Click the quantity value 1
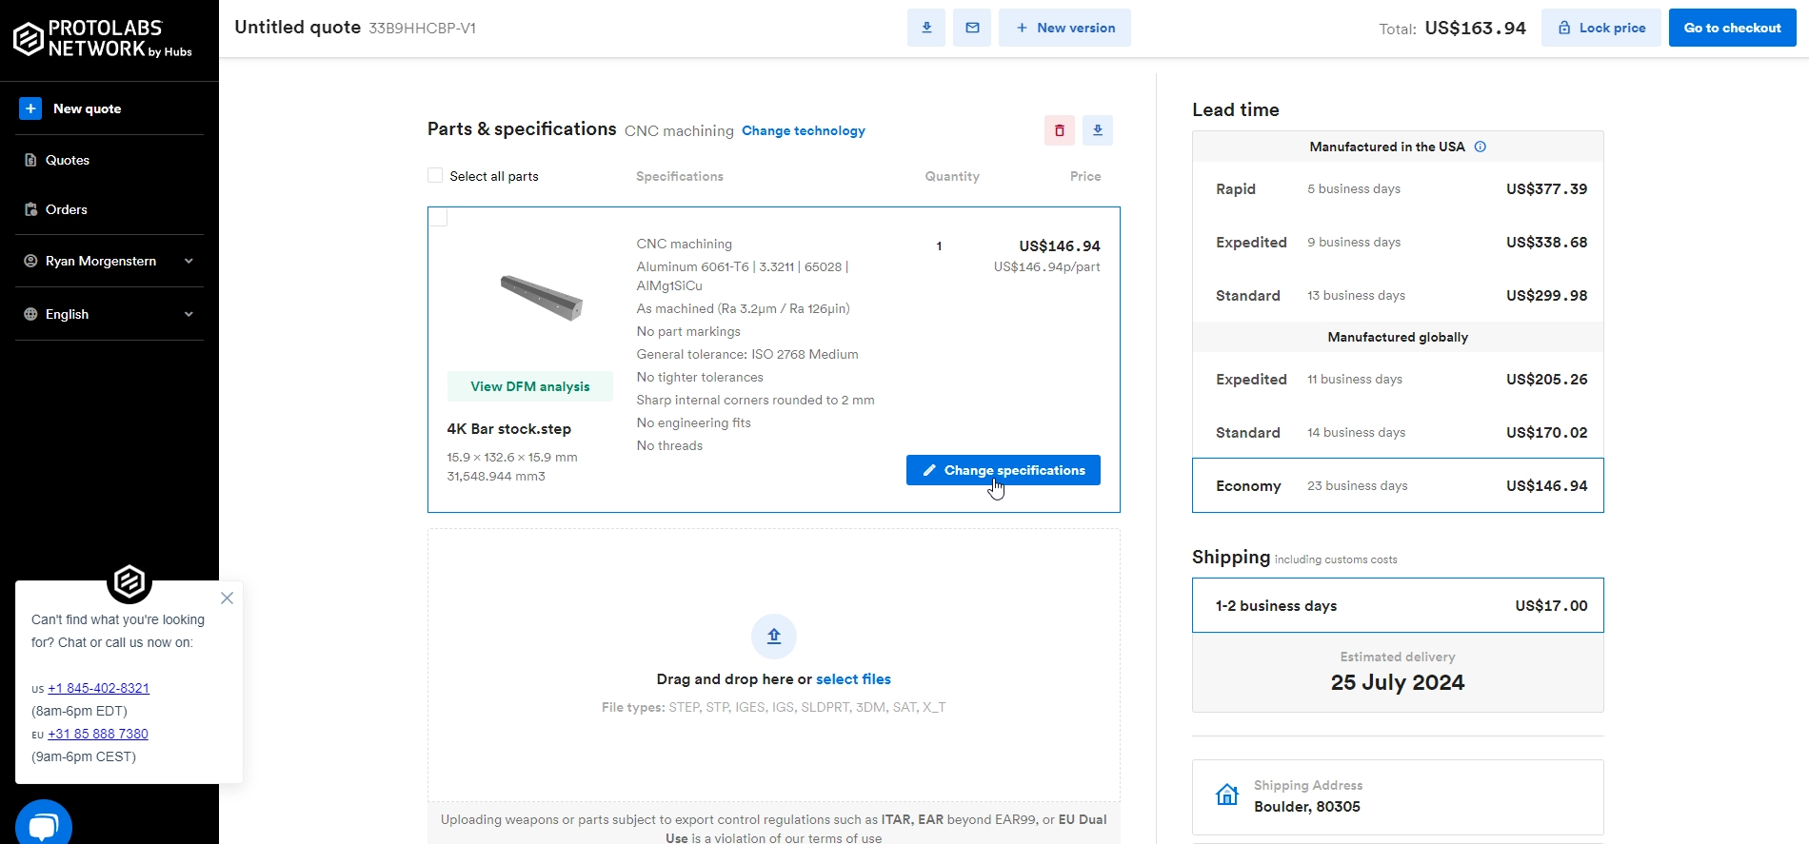Screen dimensions: 1809x844 coord(939,245)
